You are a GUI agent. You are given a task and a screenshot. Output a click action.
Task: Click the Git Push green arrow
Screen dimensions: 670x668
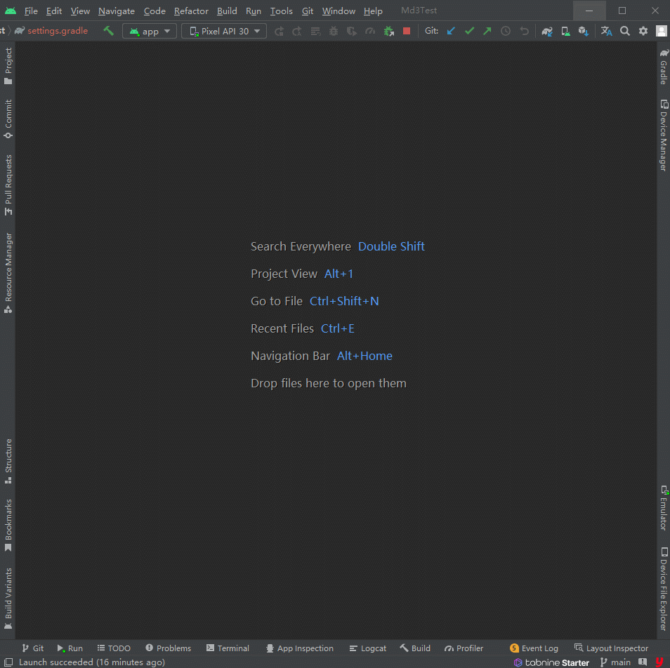pyautogui.click(x=487, y=31)
